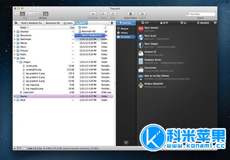Switch to the Favorites tab
The width and height of the screenshot is (230, 160).
pyautogui.click(x=126, y=23)
